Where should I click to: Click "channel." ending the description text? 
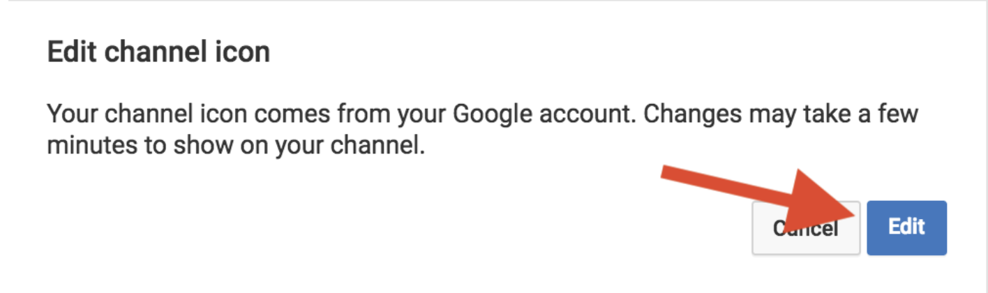coord(379,147)
